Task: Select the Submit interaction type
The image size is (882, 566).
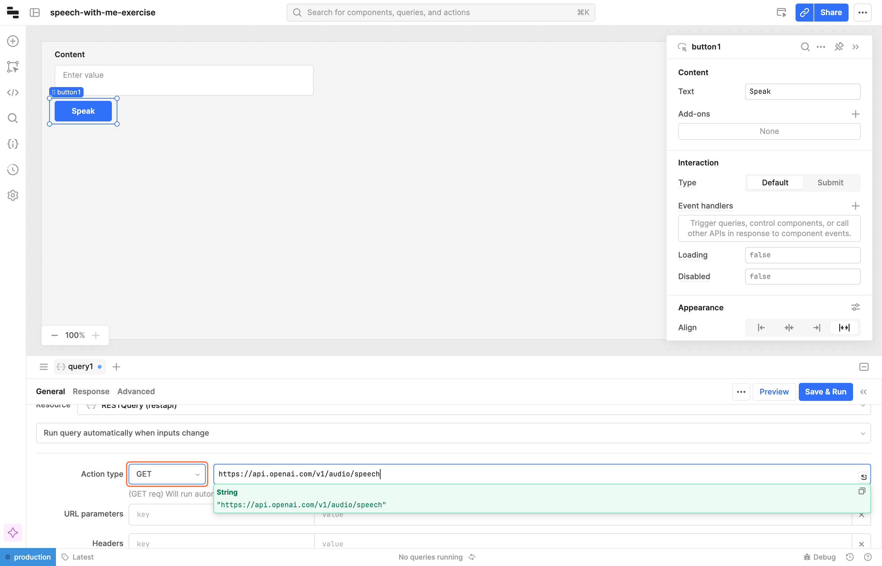Action: (x=830, y=183)
